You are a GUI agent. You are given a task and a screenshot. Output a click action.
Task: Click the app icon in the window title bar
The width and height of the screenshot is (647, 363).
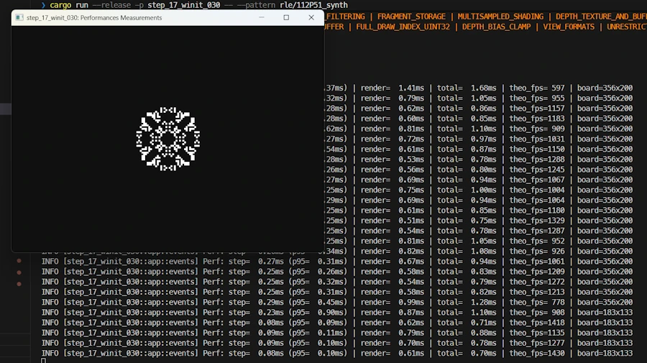coord(19,17)
